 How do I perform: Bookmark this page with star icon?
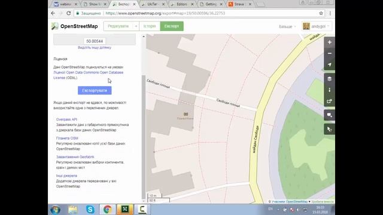tap(321, 13)
